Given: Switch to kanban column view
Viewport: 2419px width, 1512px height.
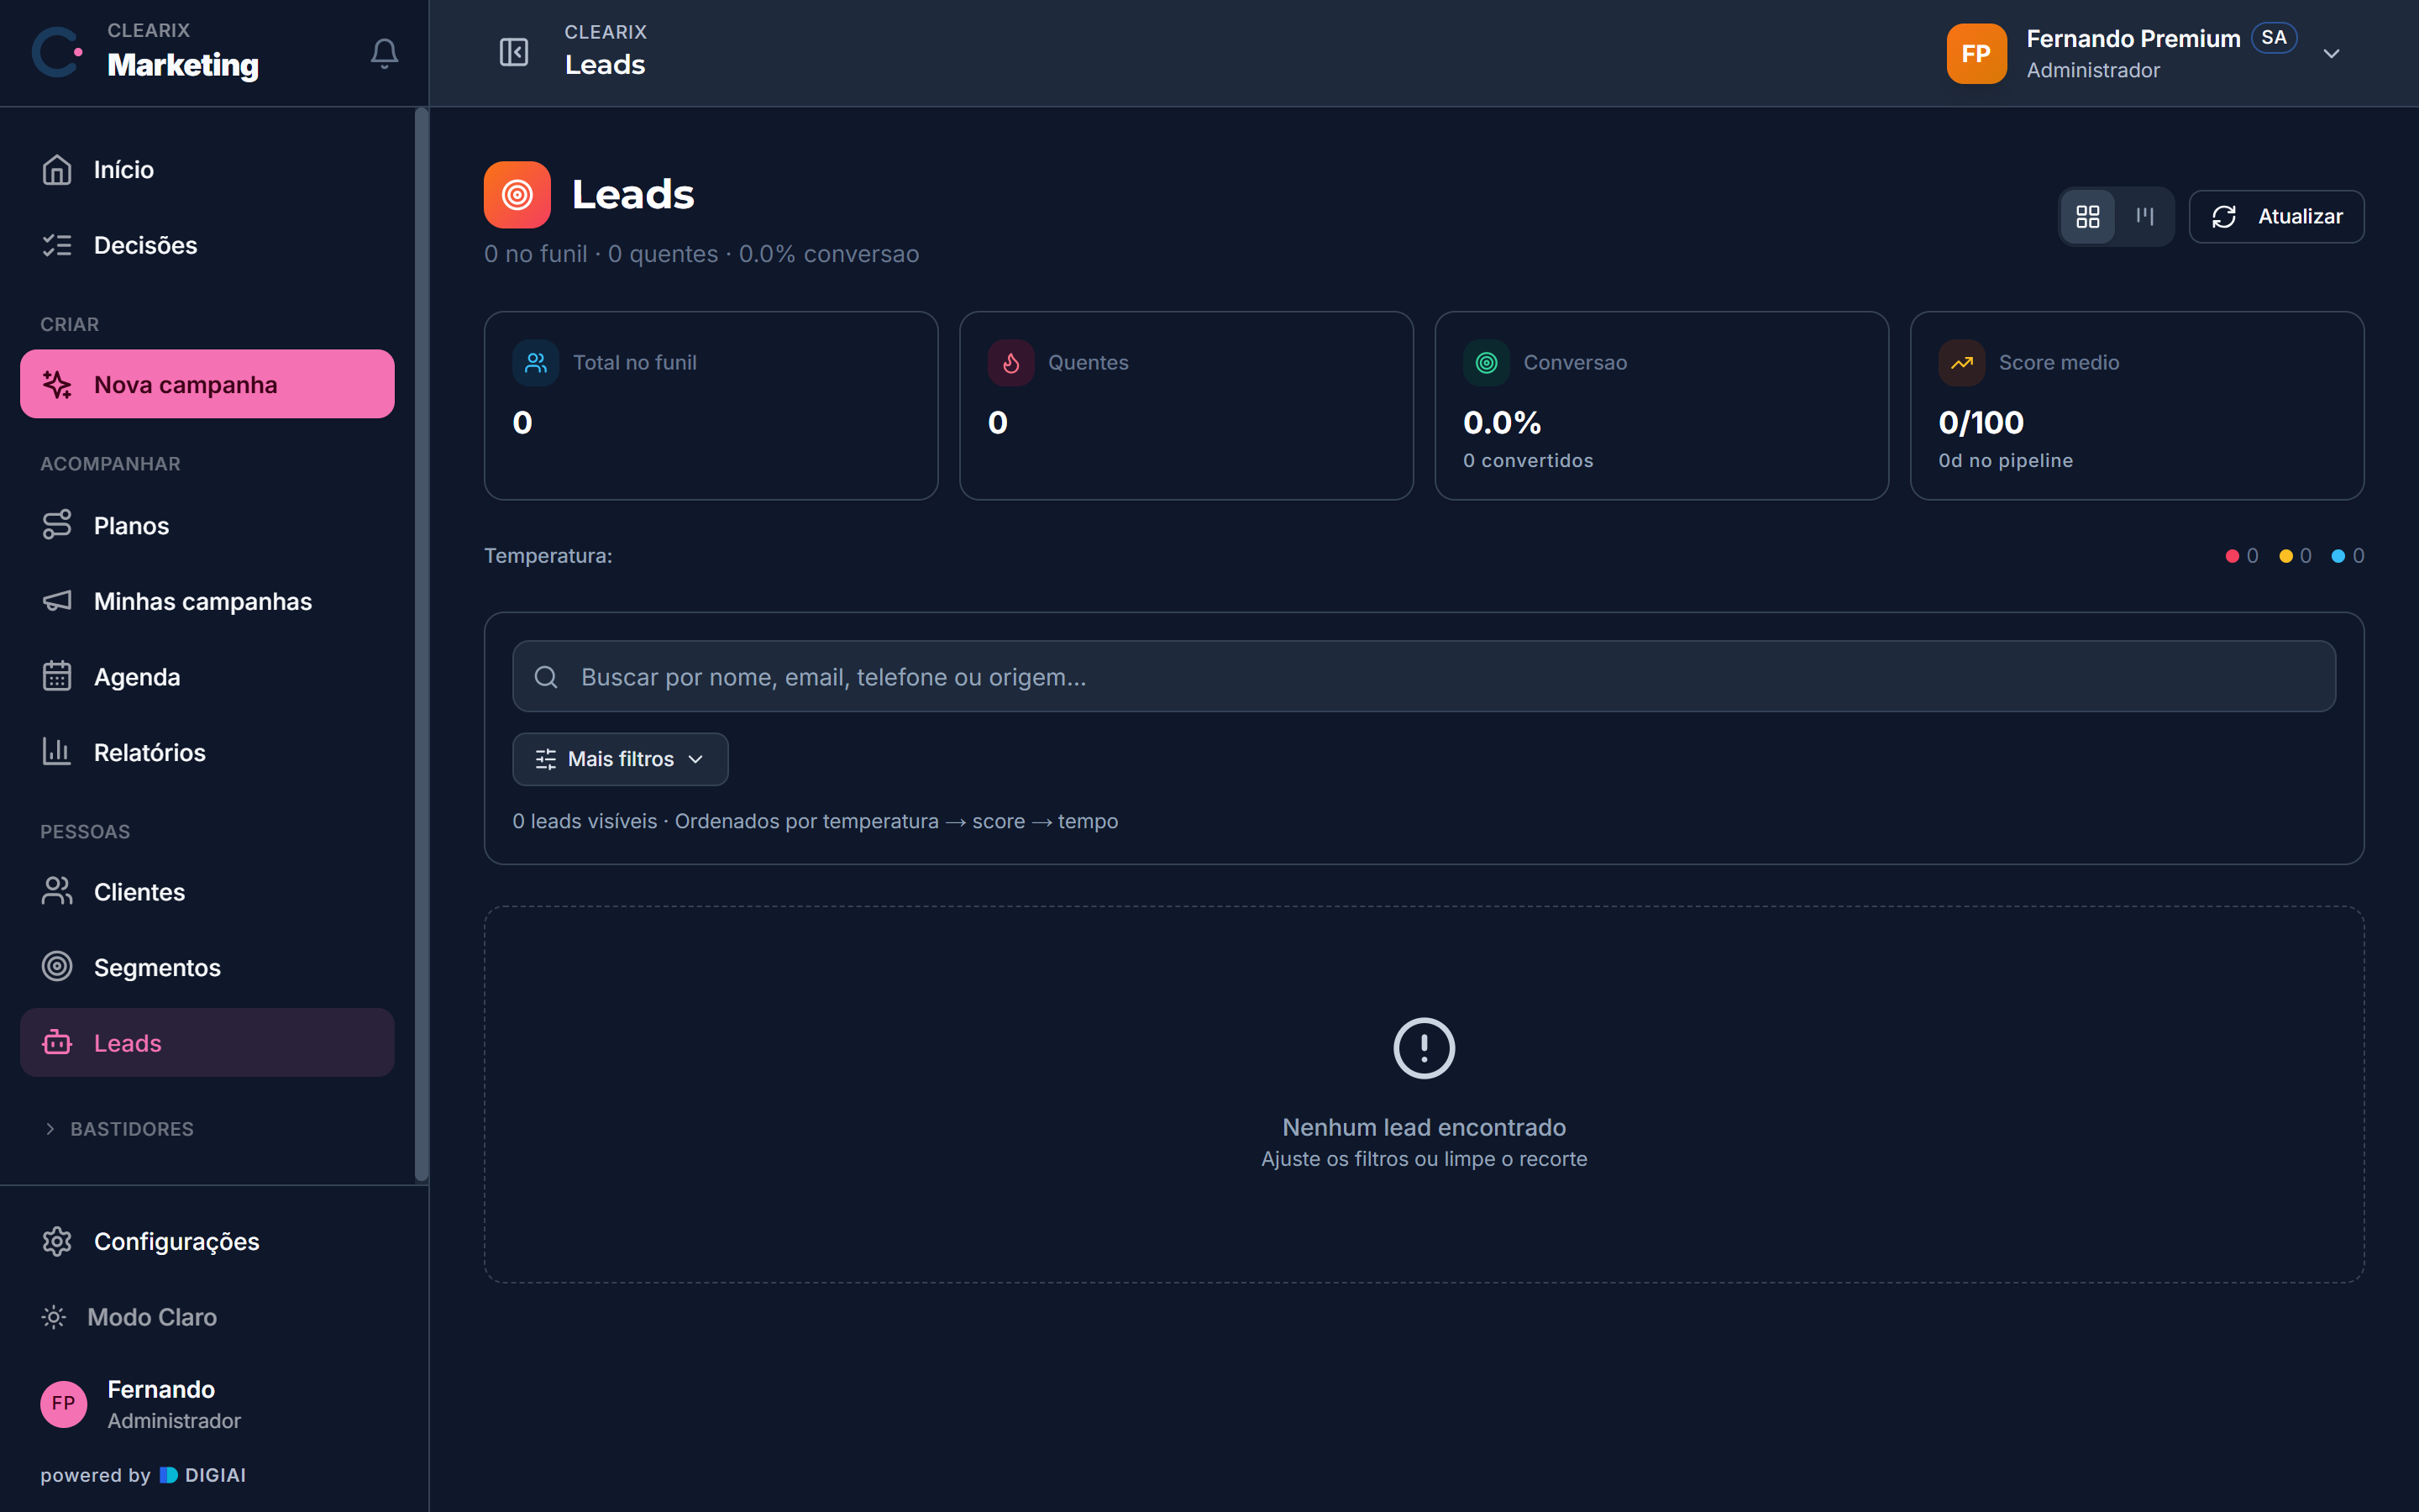Looking at the screenshot, I should pos(2144,216).
